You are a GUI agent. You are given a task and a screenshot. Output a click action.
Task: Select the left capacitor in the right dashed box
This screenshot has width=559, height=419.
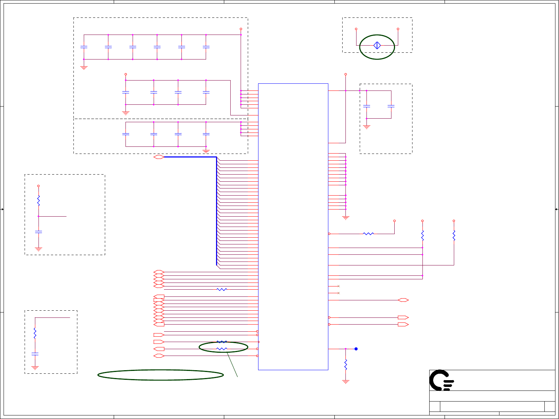click(x=366, y=106)
